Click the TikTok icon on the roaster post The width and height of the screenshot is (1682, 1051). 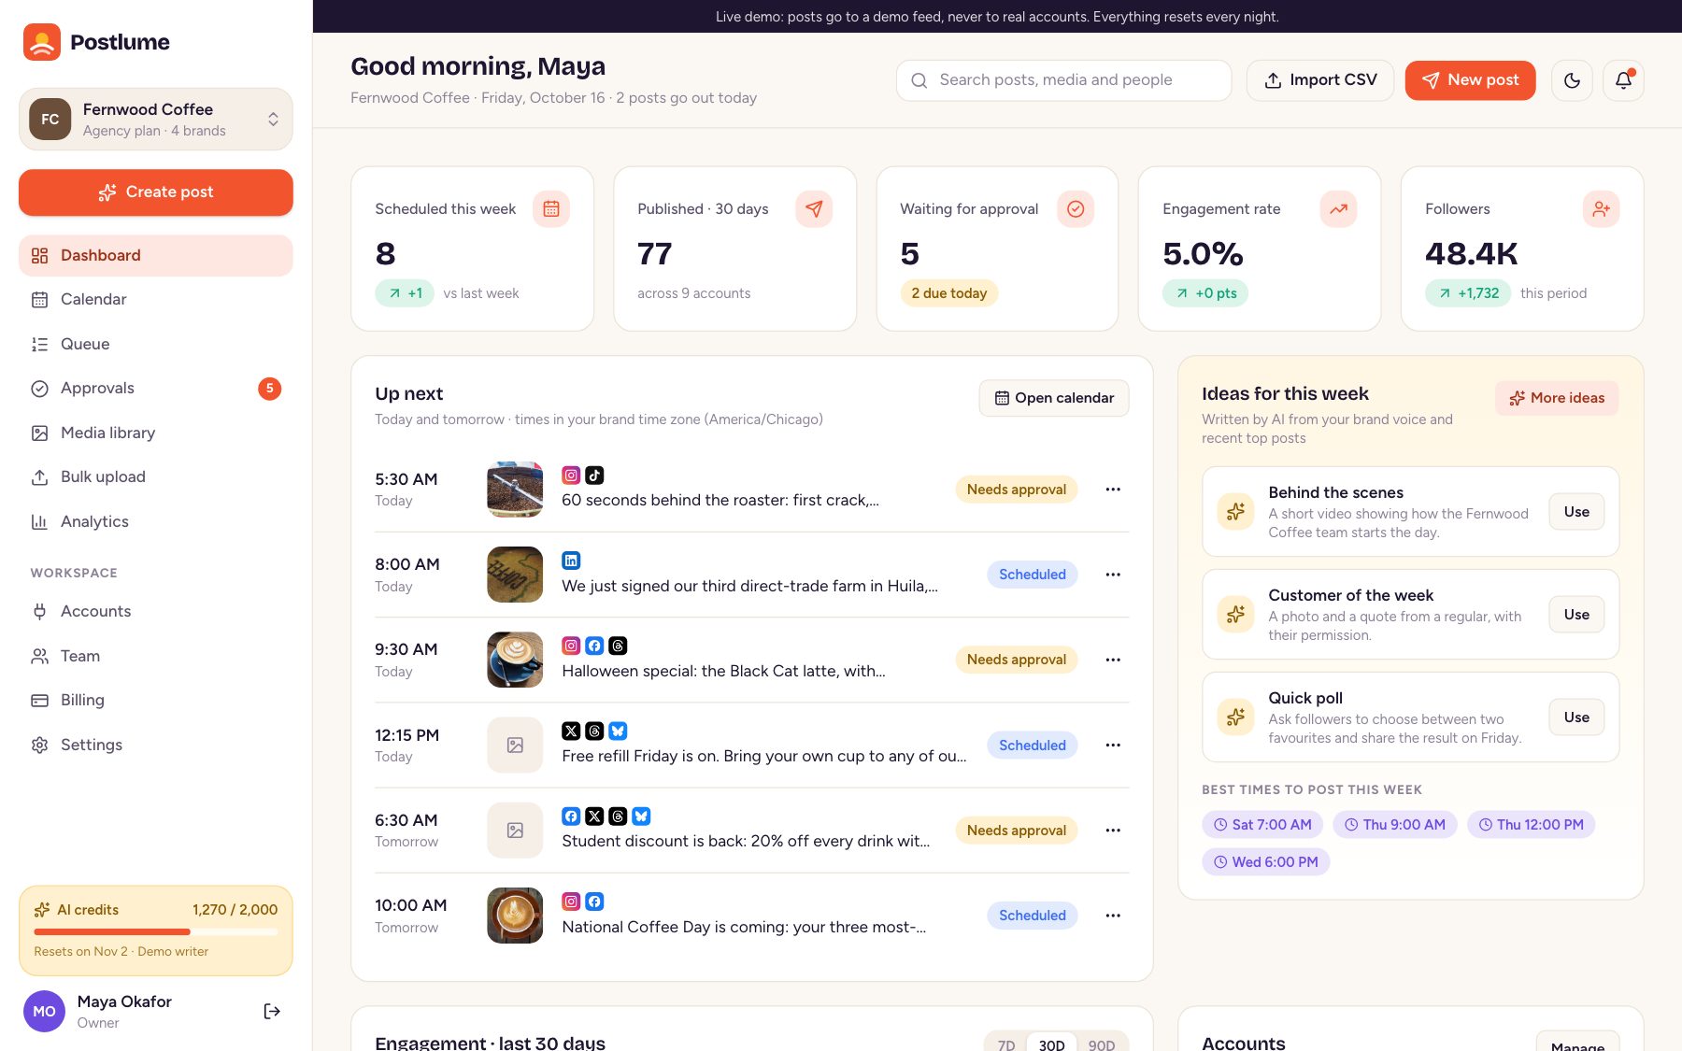594,475
